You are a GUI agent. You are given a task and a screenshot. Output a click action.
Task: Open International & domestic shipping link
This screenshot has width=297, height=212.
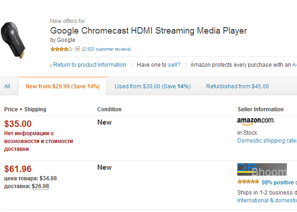[267, 201]
